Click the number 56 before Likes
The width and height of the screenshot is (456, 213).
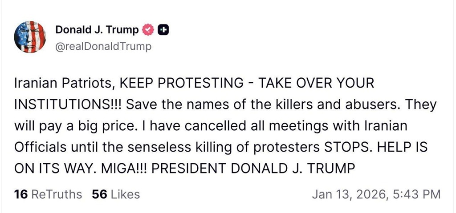99,194
